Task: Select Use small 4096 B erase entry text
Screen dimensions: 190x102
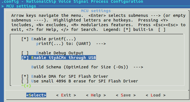Action: click(x=85, y=81)
